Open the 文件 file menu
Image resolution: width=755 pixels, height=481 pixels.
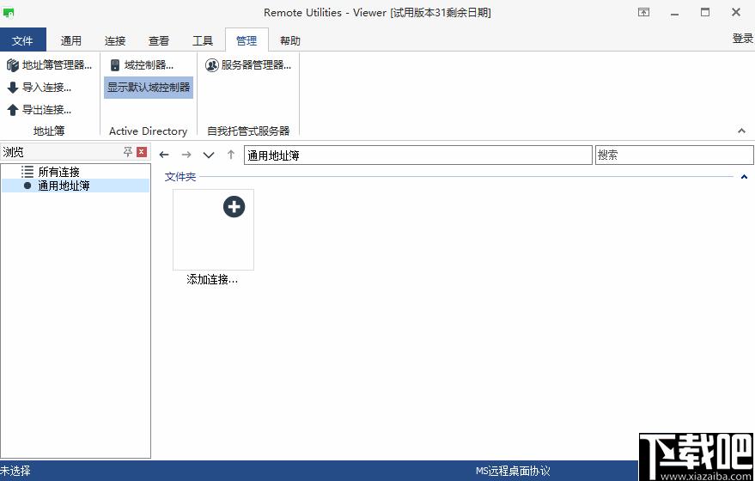(22, 40)
